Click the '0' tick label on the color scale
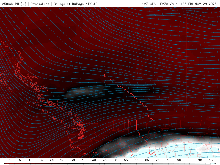220x165 pixels. 9,160
